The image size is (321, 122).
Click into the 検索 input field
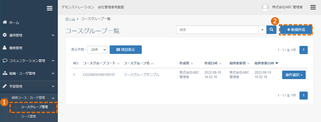pyautogui.click(x=217, y=30)
